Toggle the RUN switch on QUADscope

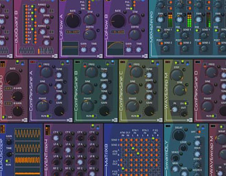click(x=8, y=161)
